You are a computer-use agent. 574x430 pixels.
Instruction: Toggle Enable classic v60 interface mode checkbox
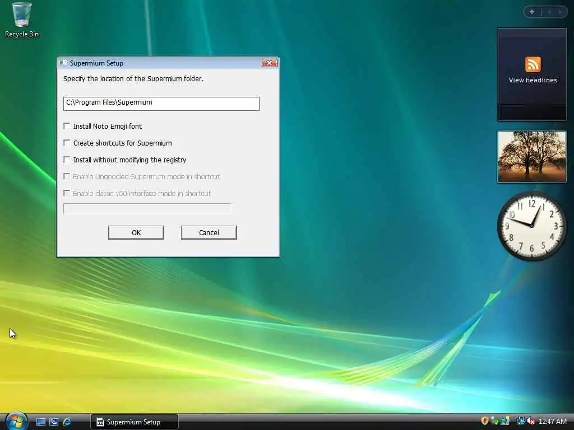point(67,193)
